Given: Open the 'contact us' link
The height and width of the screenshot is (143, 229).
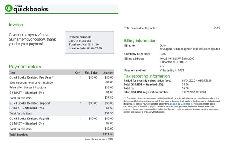Looking at the screenshot, I should pos(175,104).
